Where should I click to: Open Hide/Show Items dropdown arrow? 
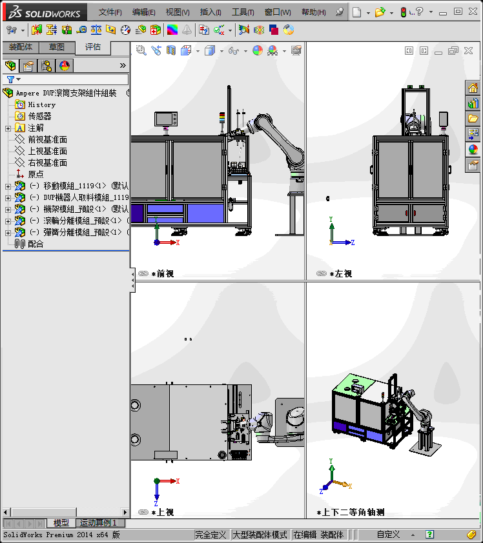246,51
